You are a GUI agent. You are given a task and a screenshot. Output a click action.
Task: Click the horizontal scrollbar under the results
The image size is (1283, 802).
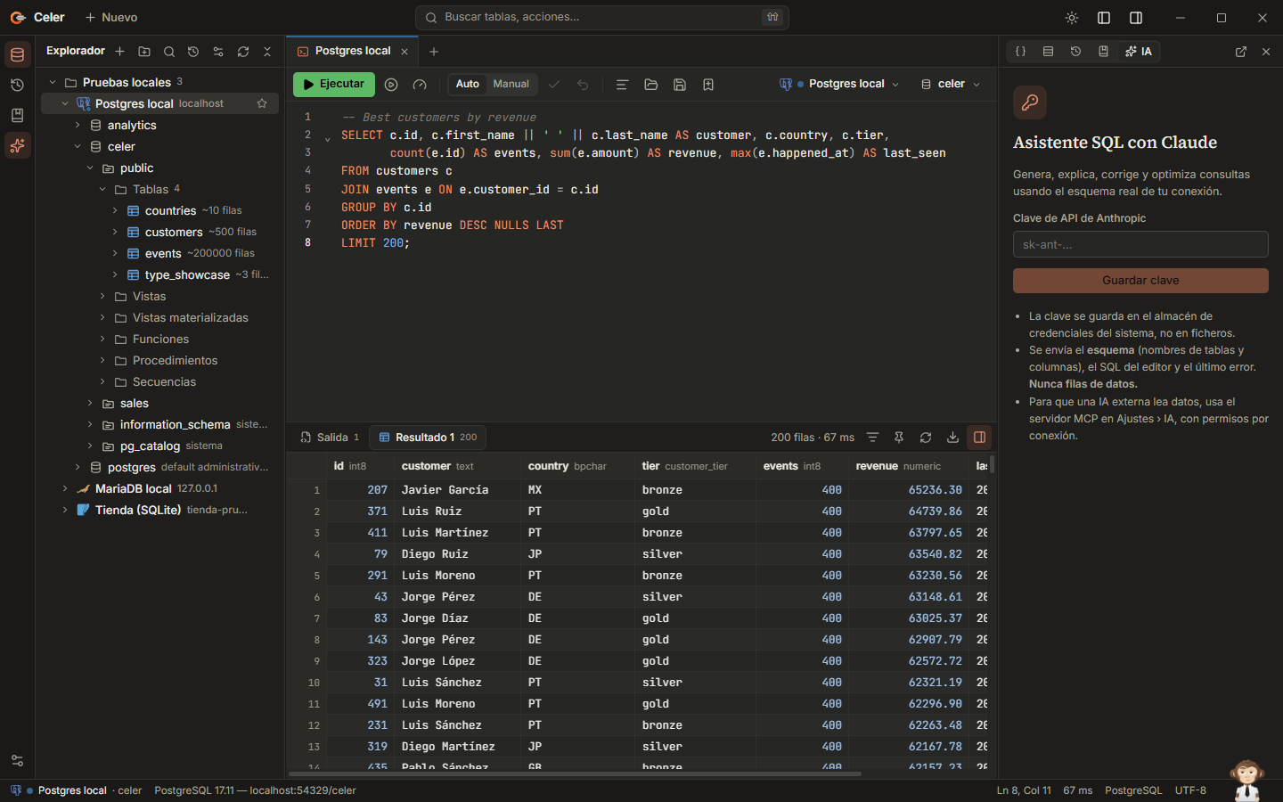tap(574, 773)
